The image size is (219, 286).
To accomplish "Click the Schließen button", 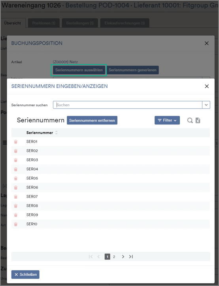I will 25,275.
